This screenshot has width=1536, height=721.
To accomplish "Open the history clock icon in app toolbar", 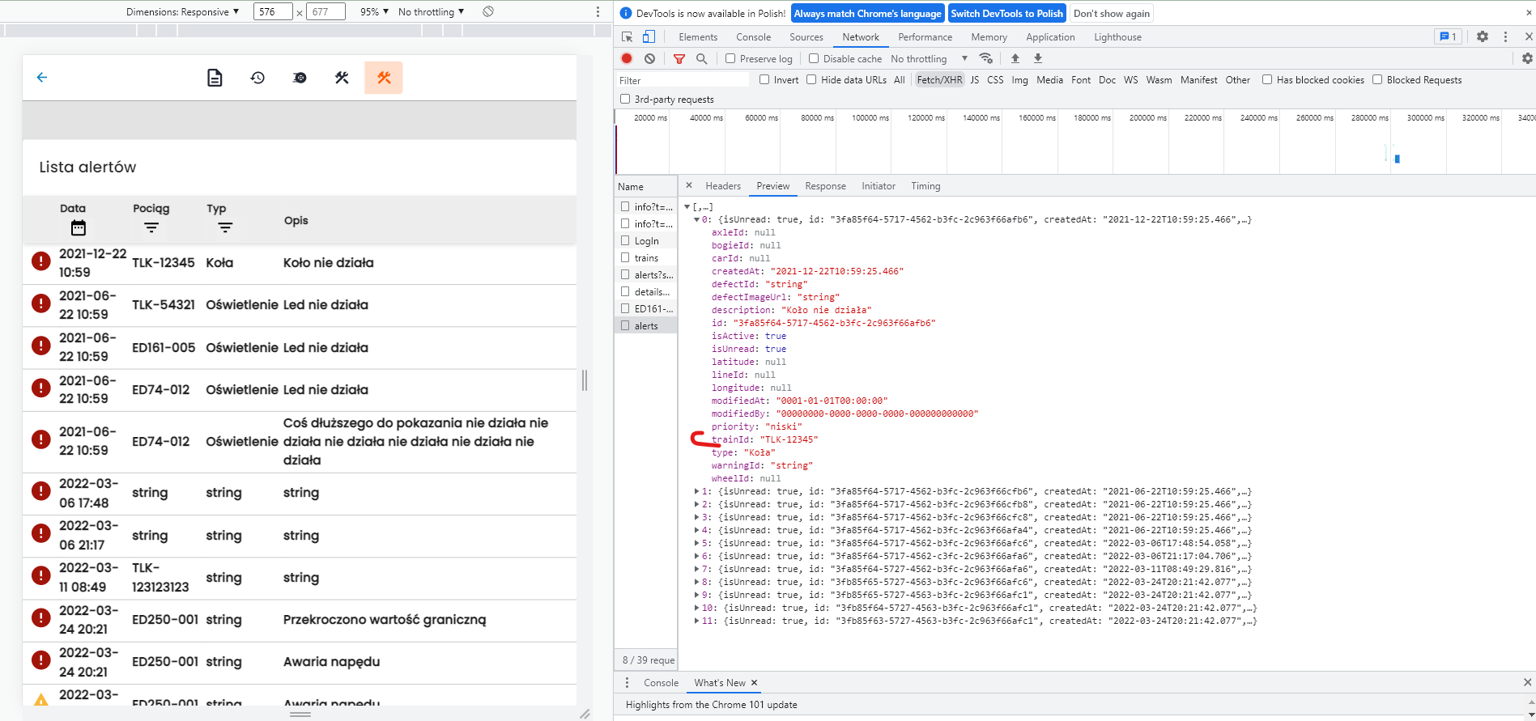I will [x=257, y=78].
